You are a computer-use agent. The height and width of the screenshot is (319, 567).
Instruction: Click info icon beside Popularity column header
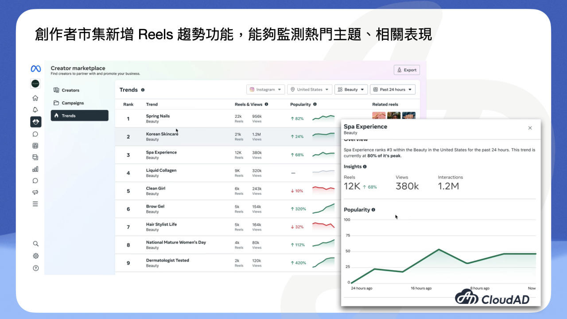[315, 105]
